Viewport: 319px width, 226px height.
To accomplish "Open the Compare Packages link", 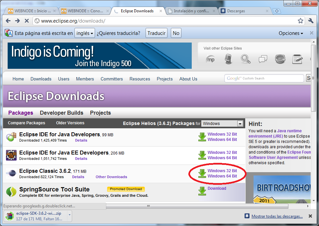I will (27, 123).
